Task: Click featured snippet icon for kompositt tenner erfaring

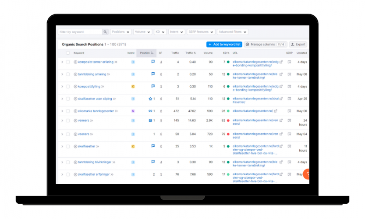Action: click(153, 62)
